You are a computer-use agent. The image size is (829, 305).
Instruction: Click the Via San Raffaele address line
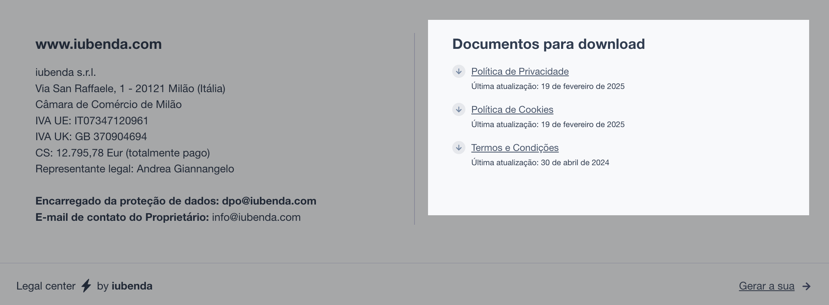(130, 89)
